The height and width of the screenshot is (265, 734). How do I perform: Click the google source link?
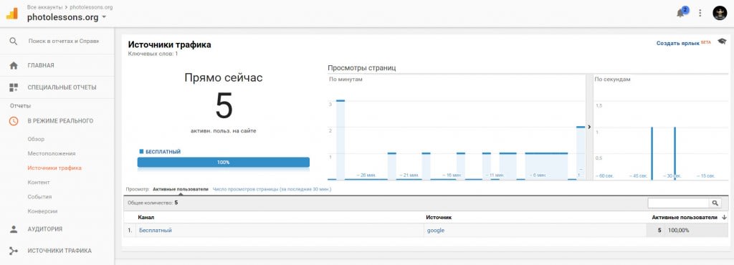(x=436, y=231)
